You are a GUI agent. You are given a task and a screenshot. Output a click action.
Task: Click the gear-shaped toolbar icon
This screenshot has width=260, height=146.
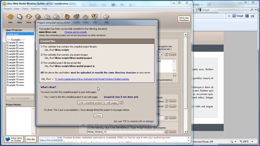(76, 17)
